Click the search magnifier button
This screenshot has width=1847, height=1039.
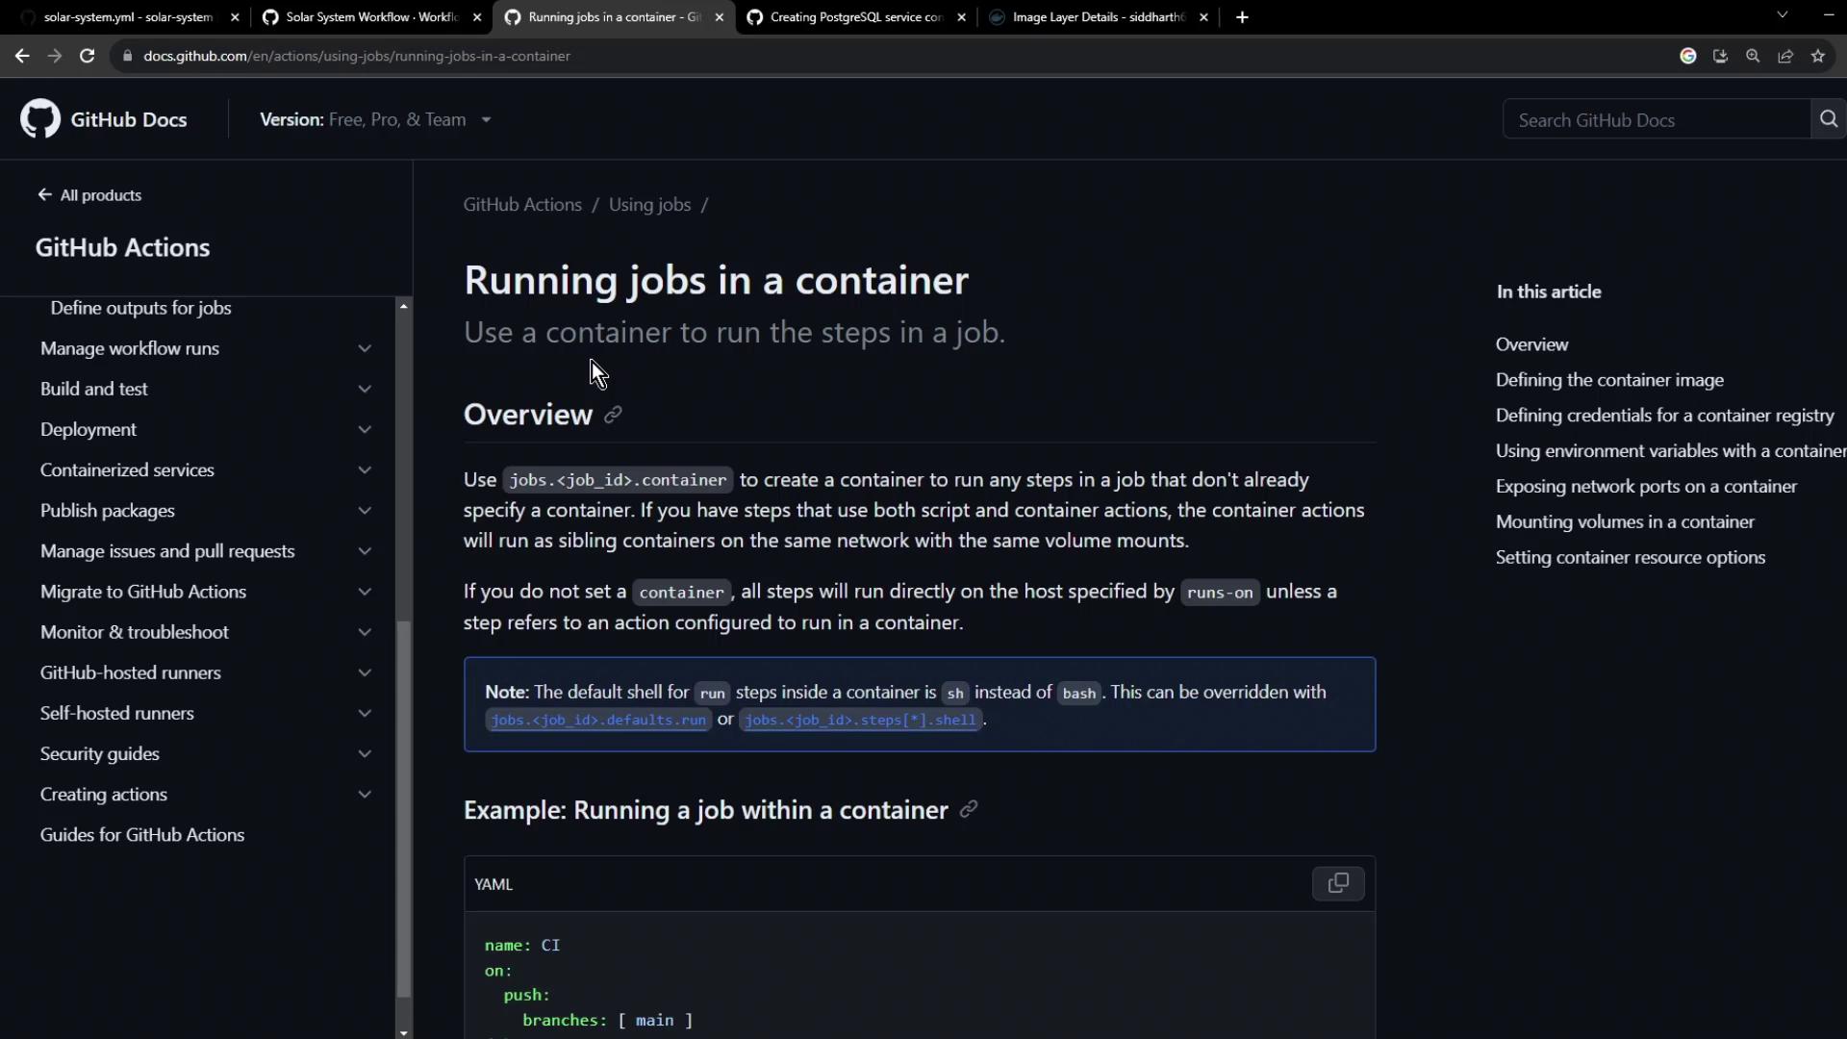[x=1828, y=119]
